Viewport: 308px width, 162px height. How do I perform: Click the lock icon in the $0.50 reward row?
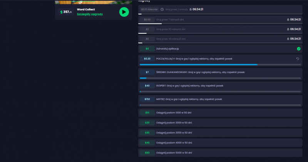288,19
